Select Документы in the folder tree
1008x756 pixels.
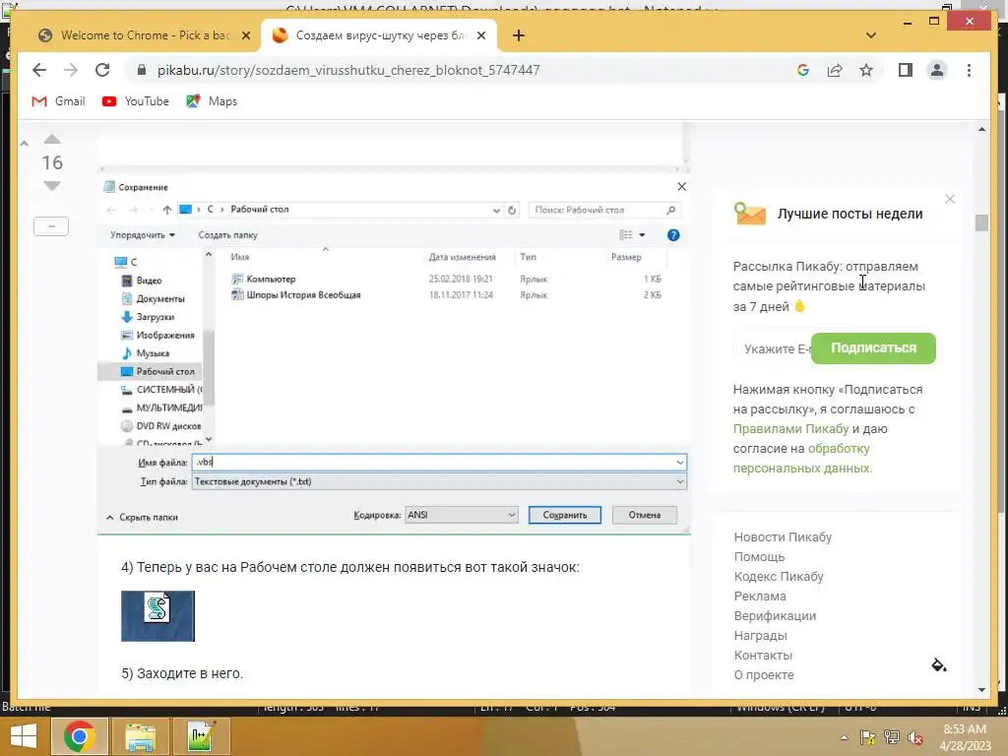pos(160,299)
